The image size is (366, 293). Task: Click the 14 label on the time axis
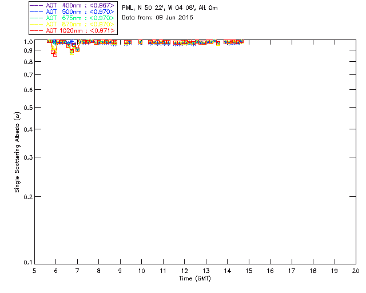[x=228, y=271]
